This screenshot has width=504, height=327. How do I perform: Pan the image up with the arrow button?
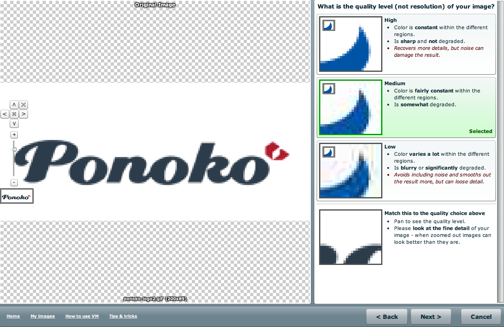tap(14, 105)
